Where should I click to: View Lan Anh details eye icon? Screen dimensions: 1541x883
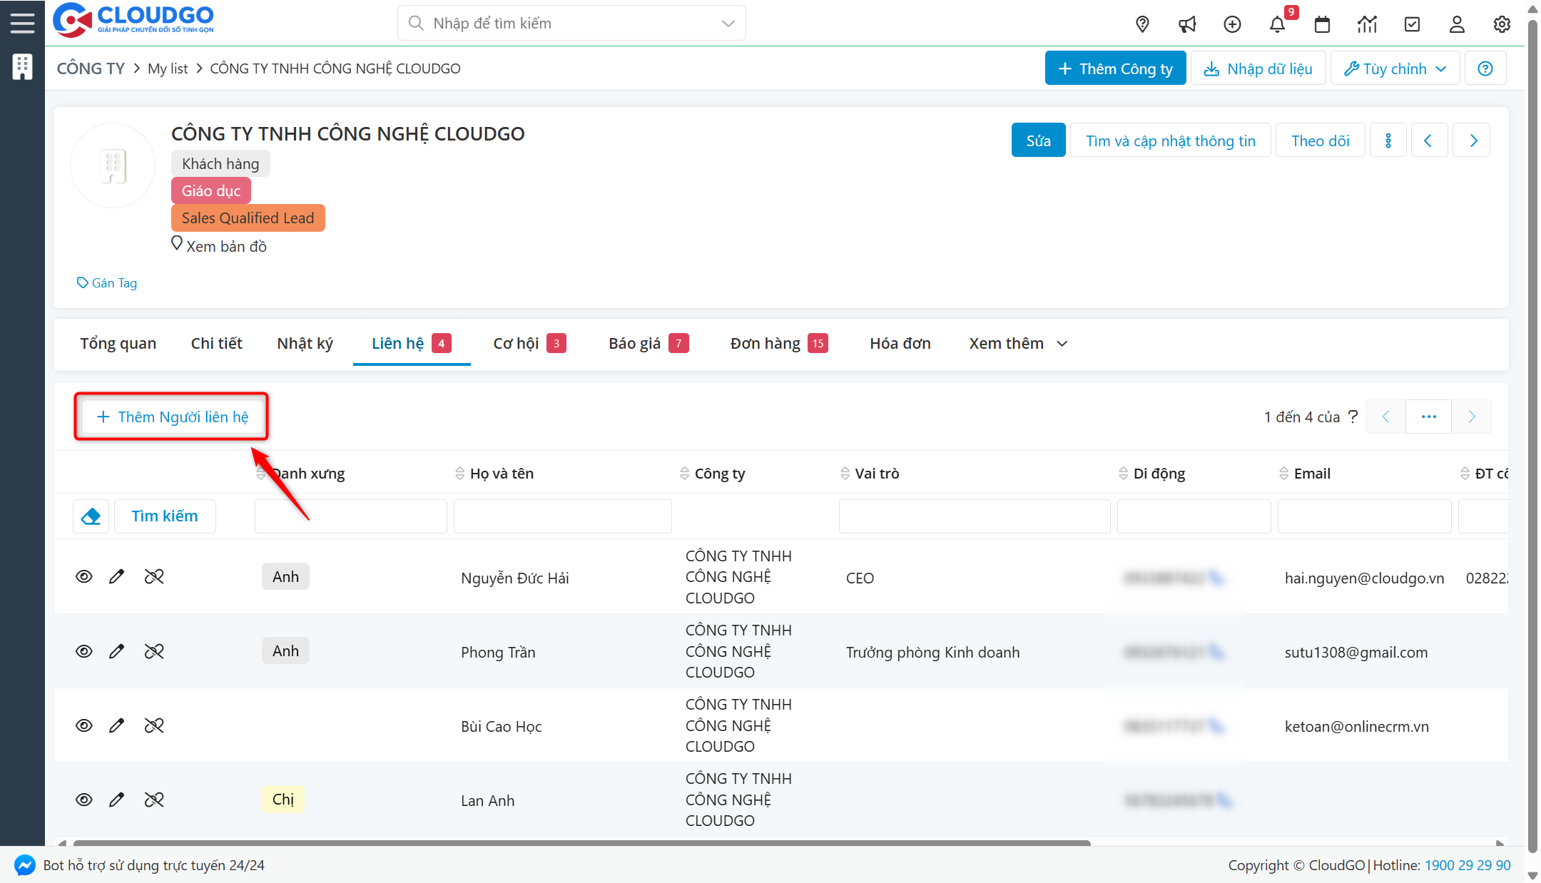[84, 800]
